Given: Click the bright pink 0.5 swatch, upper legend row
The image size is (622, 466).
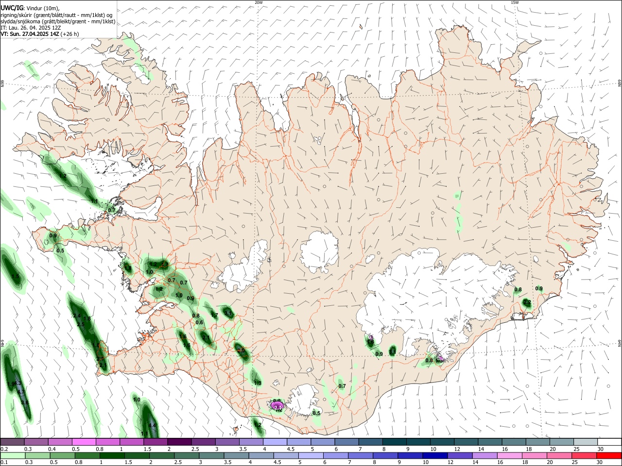Looking at the screenshot, I should coord(84,442).
